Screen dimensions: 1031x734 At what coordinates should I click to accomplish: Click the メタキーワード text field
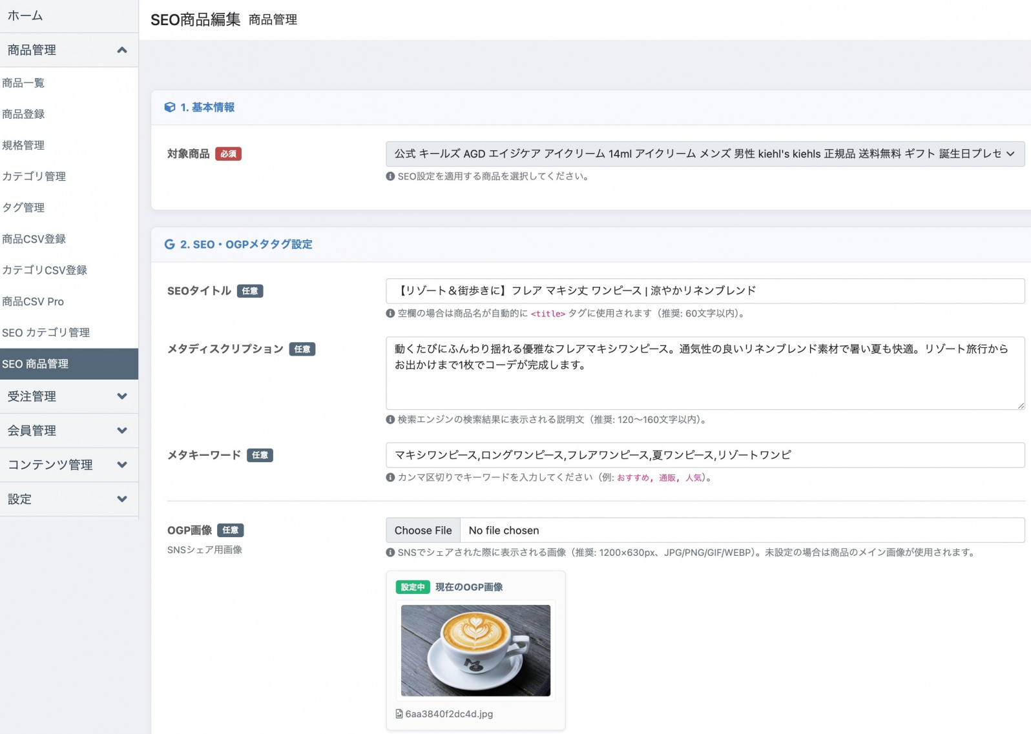click(705, 455)
